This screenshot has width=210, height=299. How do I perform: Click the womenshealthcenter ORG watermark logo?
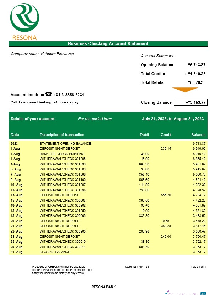click(186, 293)
